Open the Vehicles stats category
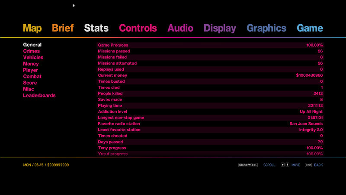 pyautogui.click(x=33, y=58)
